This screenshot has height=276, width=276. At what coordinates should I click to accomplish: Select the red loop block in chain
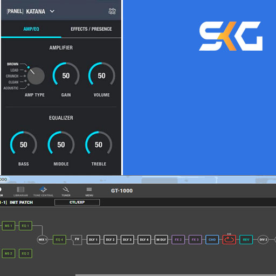(x=229, y=239)
